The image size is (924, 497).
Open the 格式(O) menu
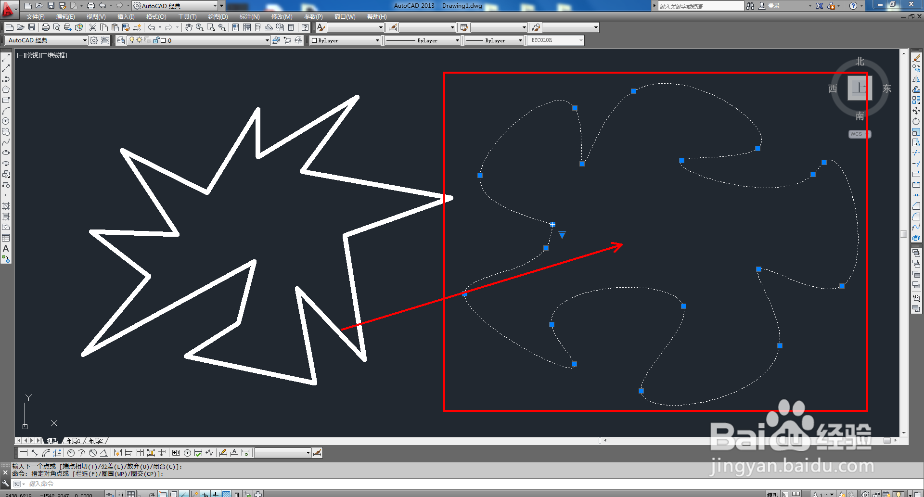click(x=156, y=17)
